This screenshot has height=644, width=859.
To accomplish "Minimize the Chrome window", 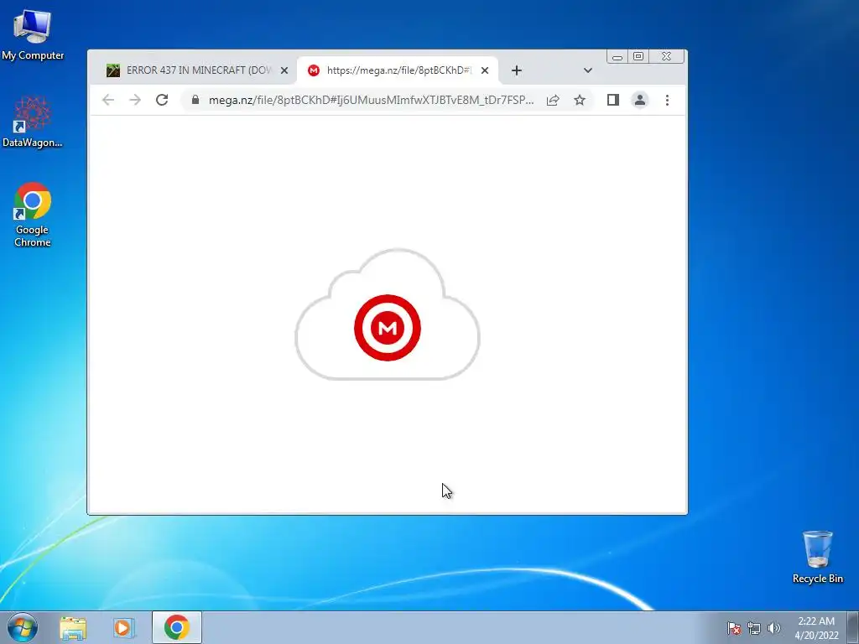I will pyautogui.click(x=617, y=56).
